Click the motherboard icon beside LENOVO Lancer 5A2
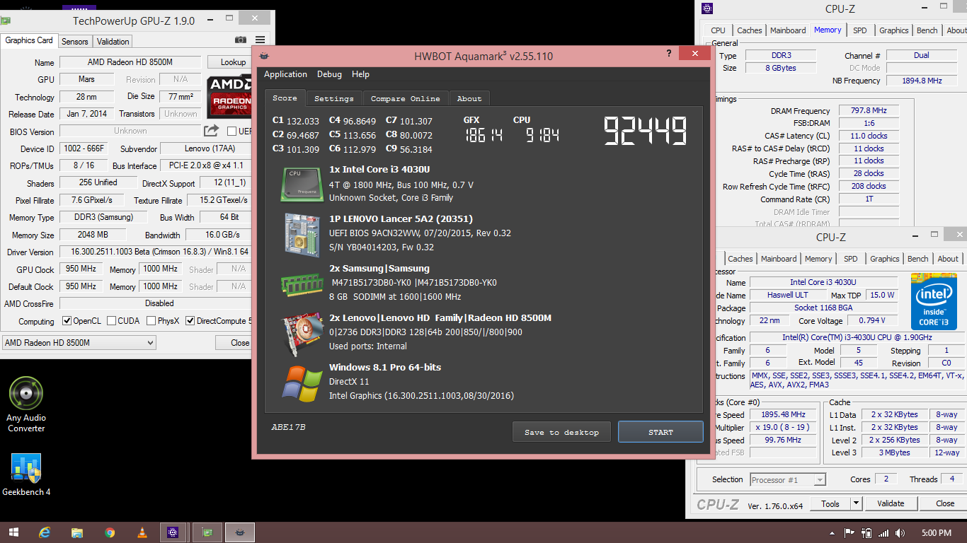This screenshot has height=543, width=967. [x=303, y=234]
